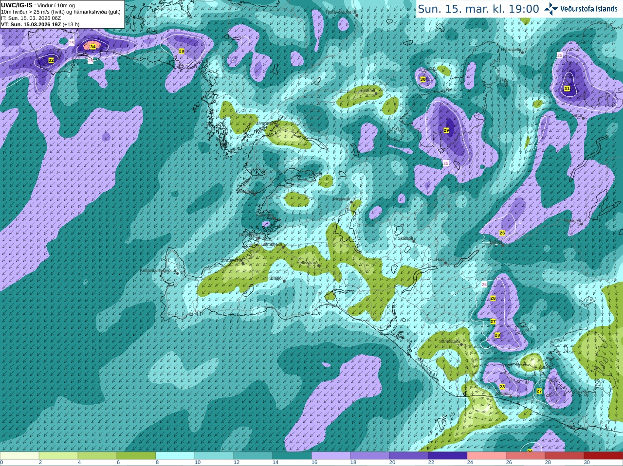Image resolution: width=623 pixels, height=466 pixels.
Task: Select the yellow 28 gust label above Steinar
Action: (x=502, y=387)
